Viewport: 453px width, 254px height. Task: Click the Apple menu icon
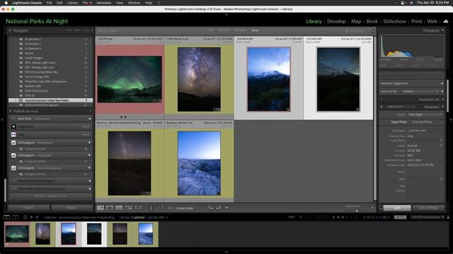6,3
